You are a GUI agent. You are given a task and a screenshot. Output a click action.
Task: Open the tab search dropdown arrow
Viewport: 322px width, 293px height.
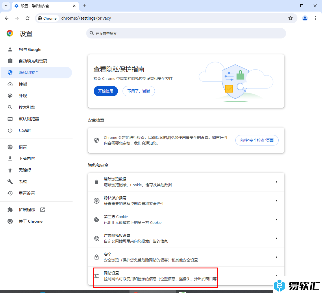(x=6, y=6)
